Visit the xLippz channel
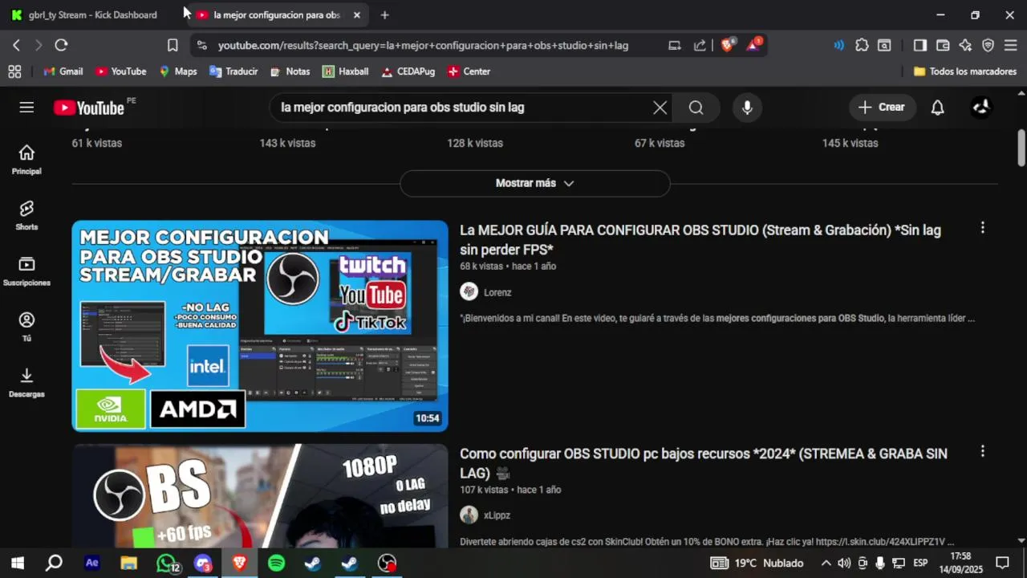 coord(497,515)
